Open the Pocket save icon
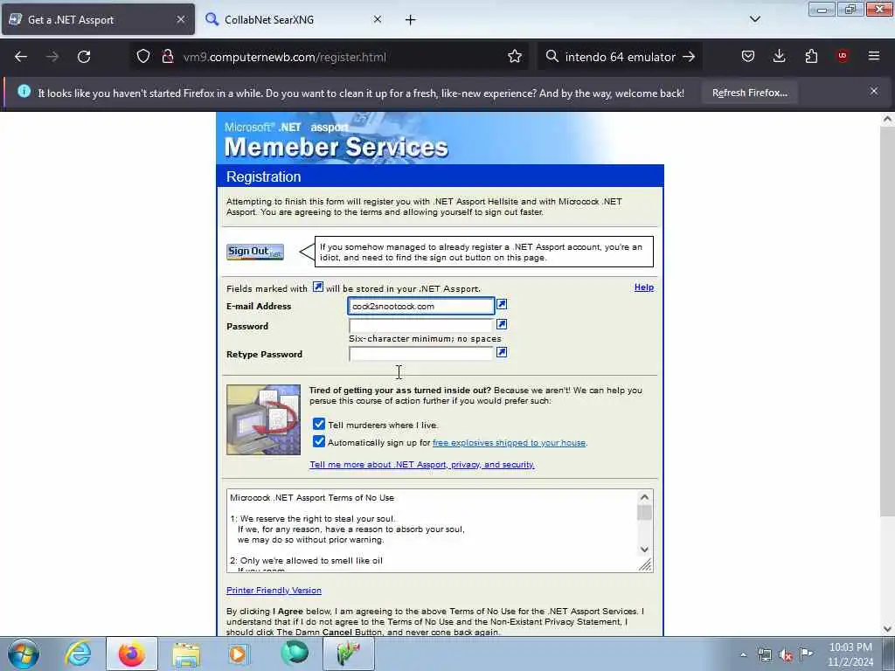The image size is (895, 671). pos(748,56)
